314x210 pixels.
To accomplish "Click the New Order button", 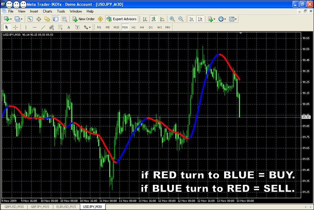I will click(x=84, y=19).
